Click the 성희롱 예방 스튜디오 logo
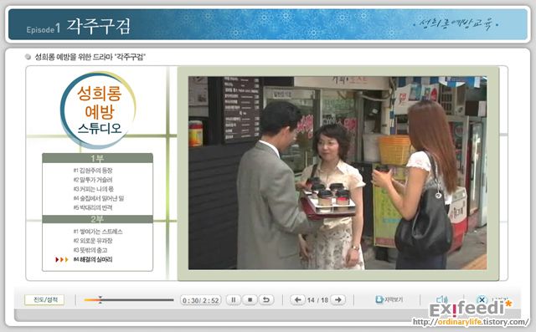 click(99, 110)
